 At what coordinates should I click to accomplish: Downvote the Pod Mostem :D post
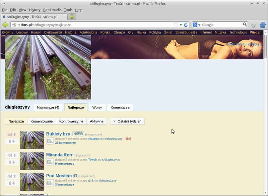click(12, 183)
